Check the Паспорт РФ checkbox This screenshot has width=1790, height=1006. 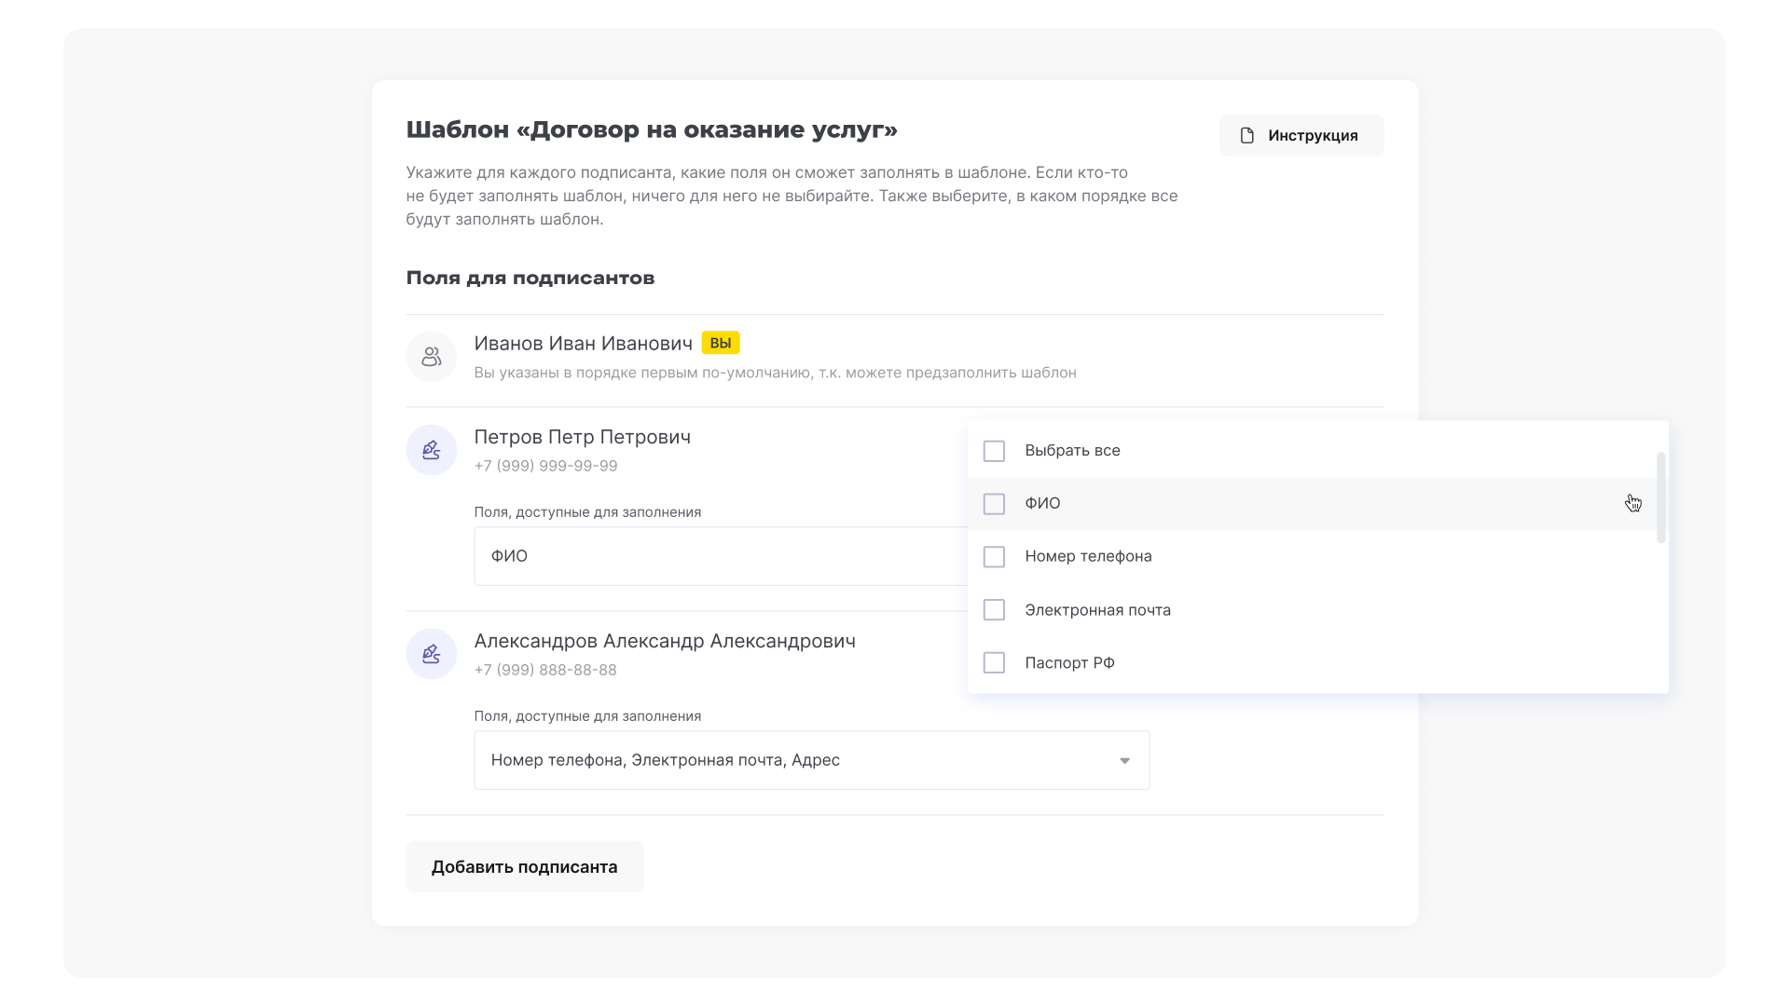coord(994,662)
